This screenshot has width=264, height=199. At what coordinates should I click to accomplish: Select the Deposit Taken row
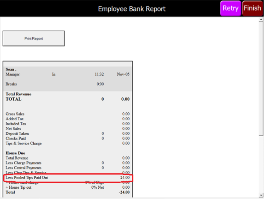[17, 133]
